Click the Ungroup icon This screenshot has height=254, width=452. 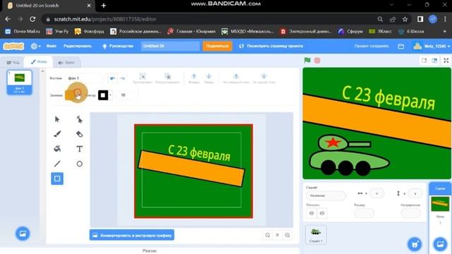pos(167,78)
